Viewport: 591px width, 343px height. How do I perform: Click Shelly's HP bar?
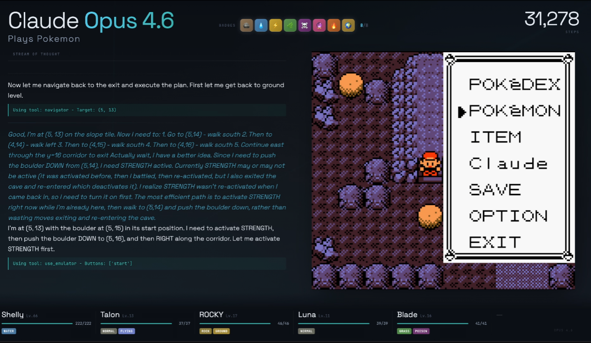[x=37, y=323]
